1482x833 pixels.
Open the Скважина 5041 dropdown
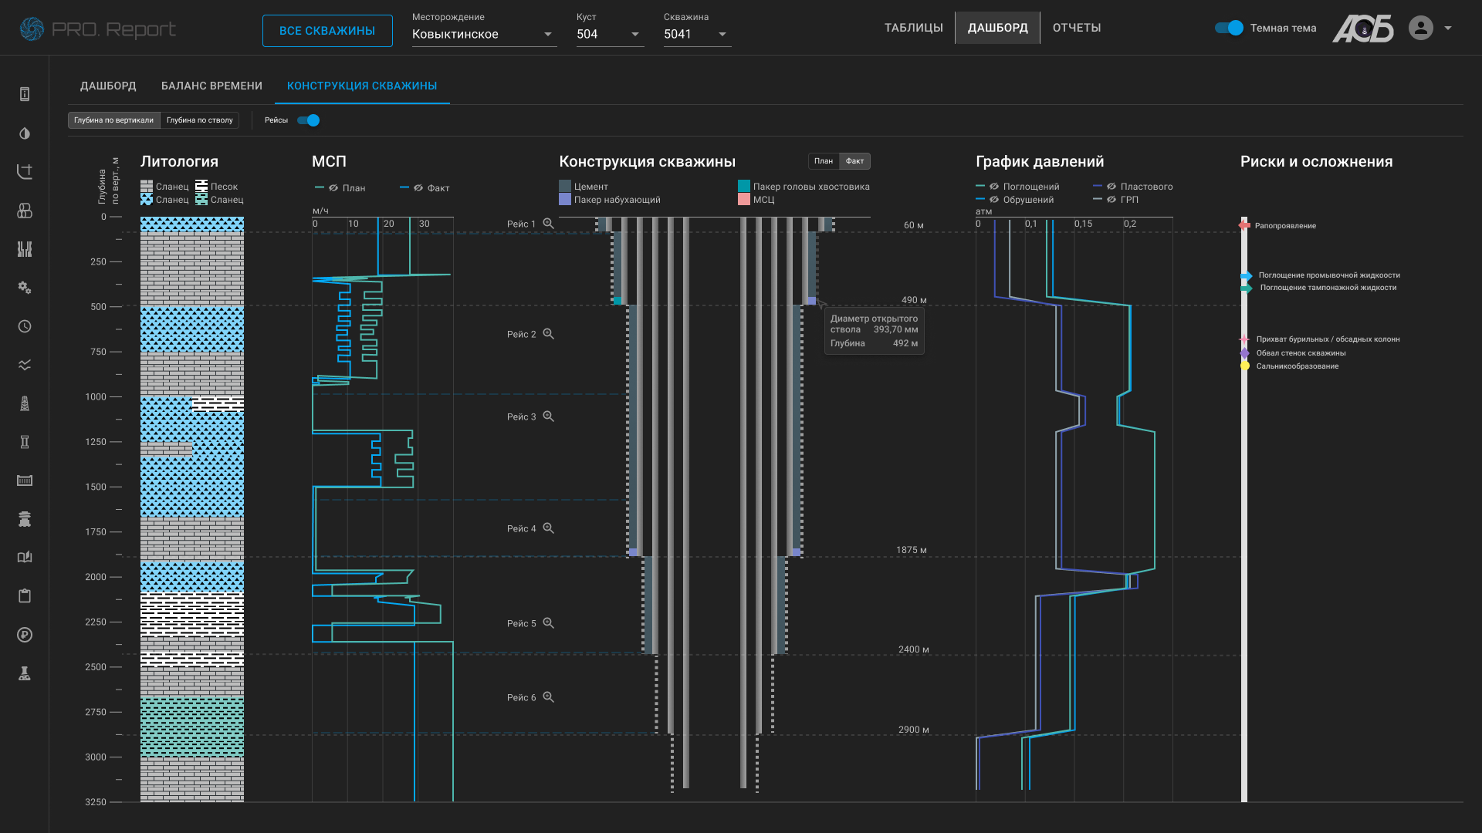[696, 34]
